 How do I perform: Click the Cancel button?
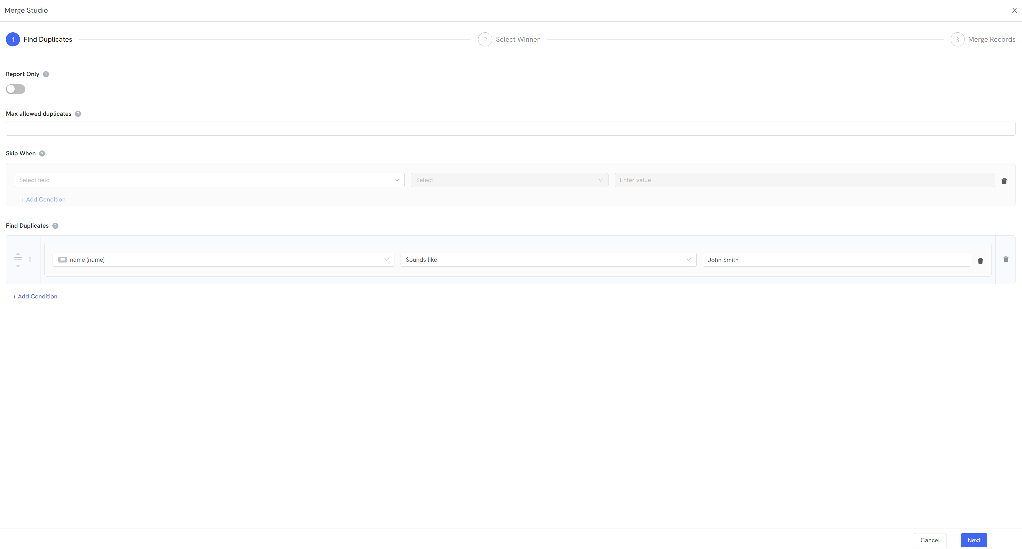930,540
